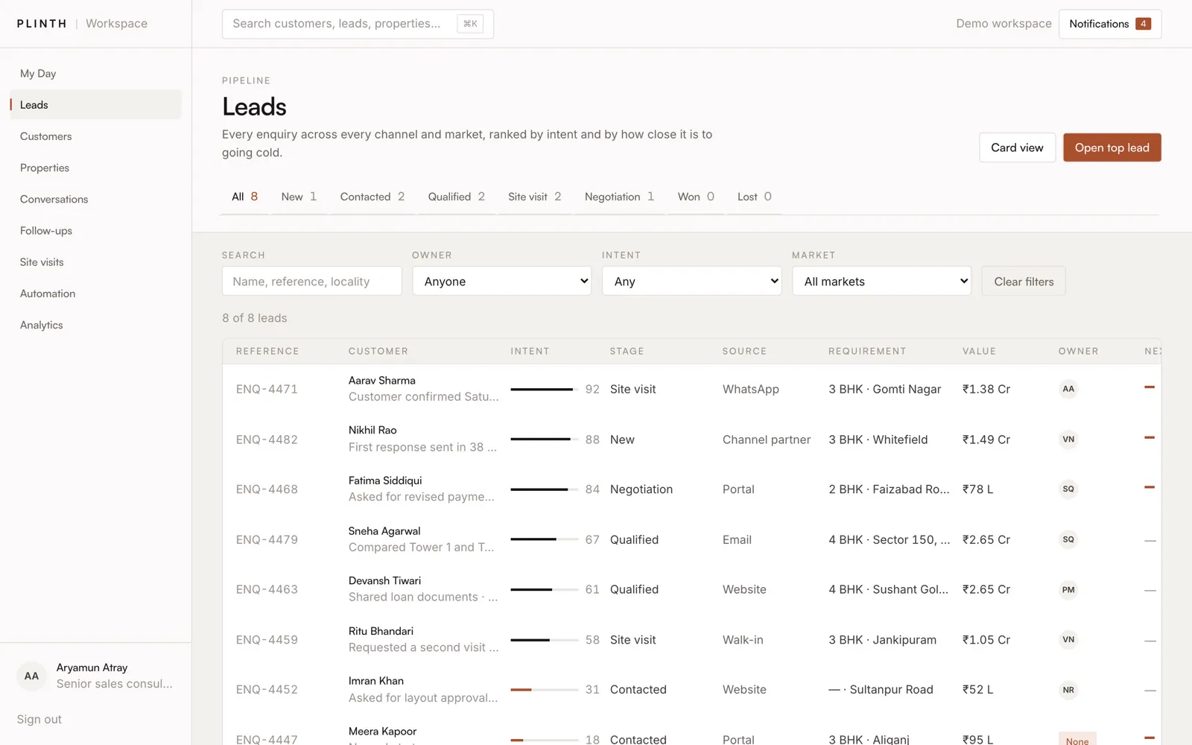Viewport: 1192px width, 745px height.
Task: Switch to the New leads tab
Action: (299, 197)
